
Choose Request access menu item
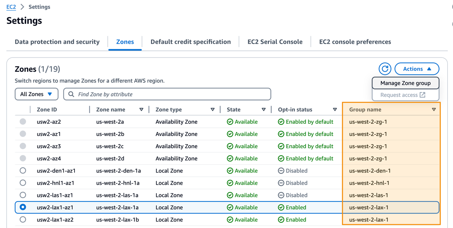coord(405,95)
